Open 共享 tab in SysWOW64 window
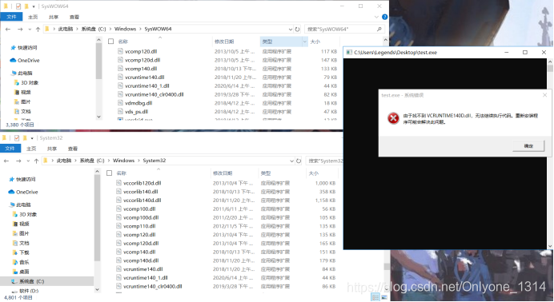The width and height of the screenshot is (554, 302). pyautogui.click(x=54, y=17)
